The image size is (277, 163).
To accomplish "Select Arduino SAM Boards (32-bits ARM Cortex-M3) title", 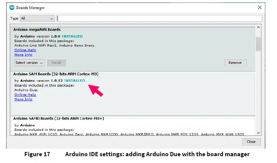I will pos(56,74).
